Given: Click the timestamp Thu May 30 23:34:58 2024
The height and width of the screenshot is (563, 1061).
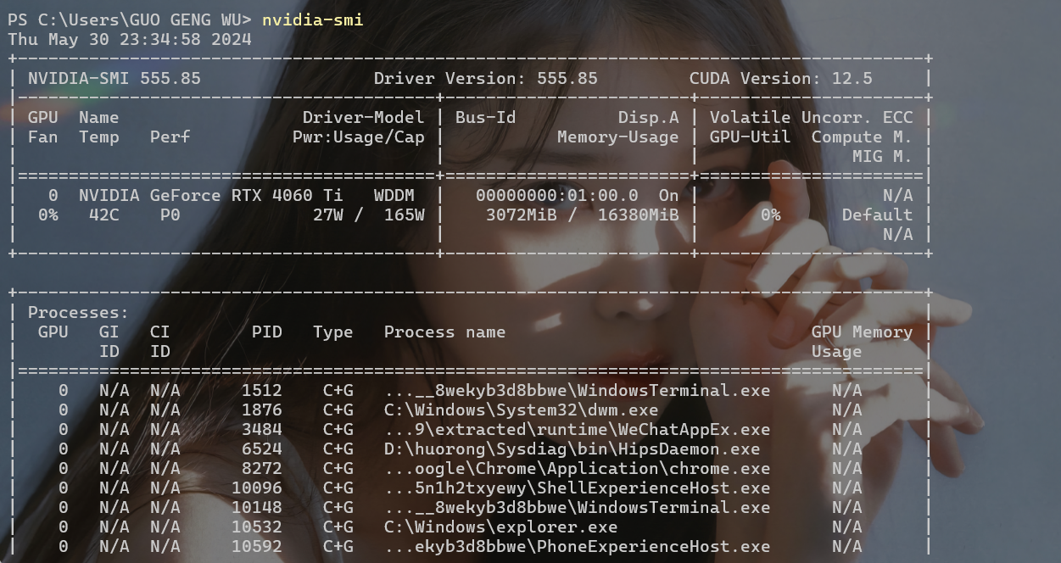Looking at the screenshot, I should [x=130, y=39].
